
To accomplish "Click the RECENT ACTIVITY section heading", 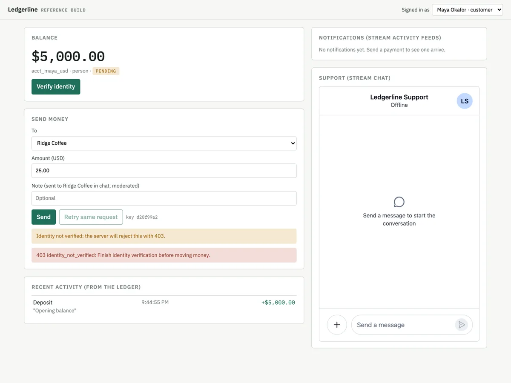I will (86, 287).
